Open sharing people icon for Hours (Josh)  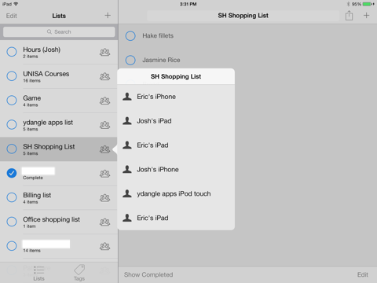[104, 52]
